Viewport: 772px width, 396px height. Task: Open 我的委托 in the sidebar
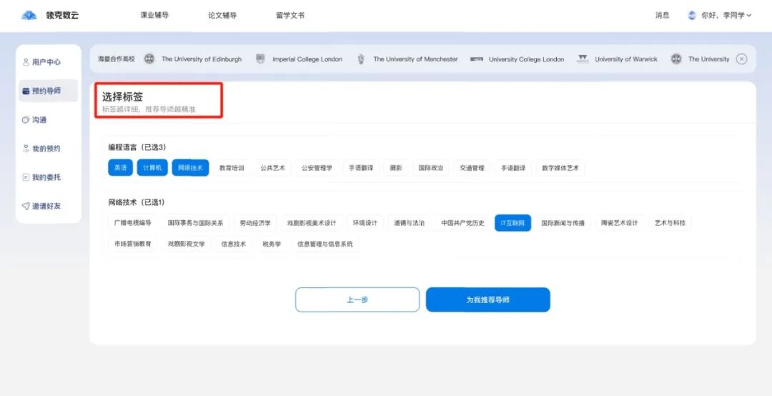(x=42, y=177)
